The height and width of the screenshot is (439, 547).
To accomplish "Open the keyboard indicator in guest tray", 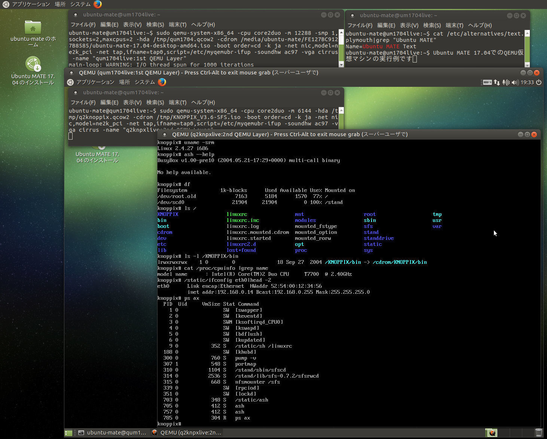I will click(x=487, y=82).
